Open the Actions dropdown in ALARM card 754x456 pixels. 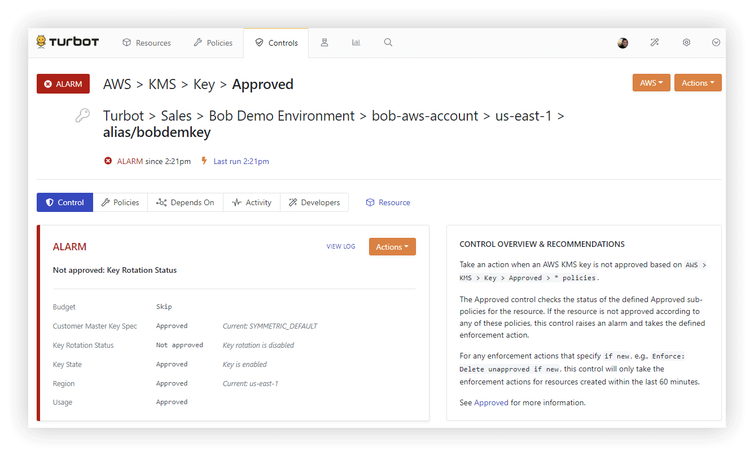click(392, 247)
